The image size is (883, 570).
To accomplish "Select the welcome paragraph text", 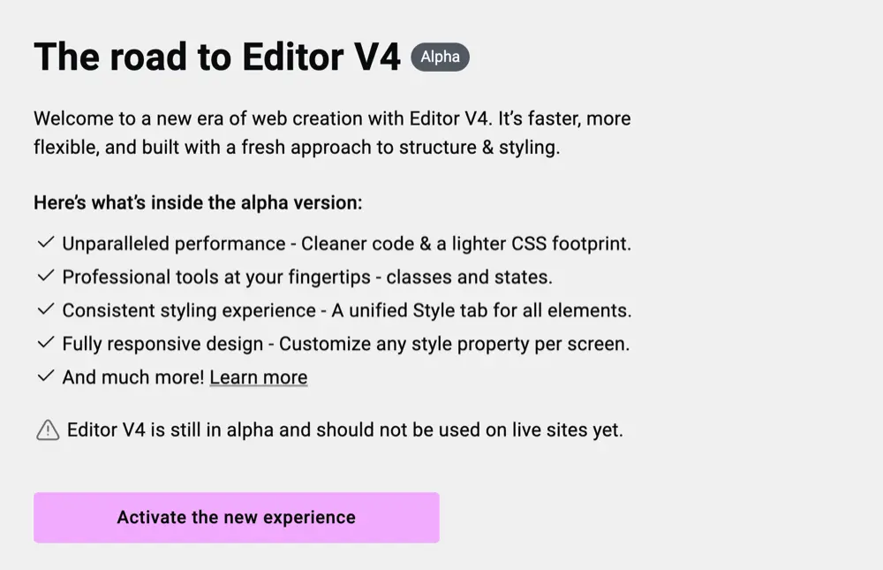I will coord(331,133).
